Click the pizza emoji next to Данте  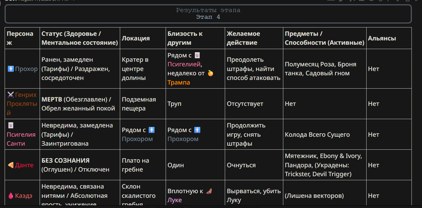(11, 165)
